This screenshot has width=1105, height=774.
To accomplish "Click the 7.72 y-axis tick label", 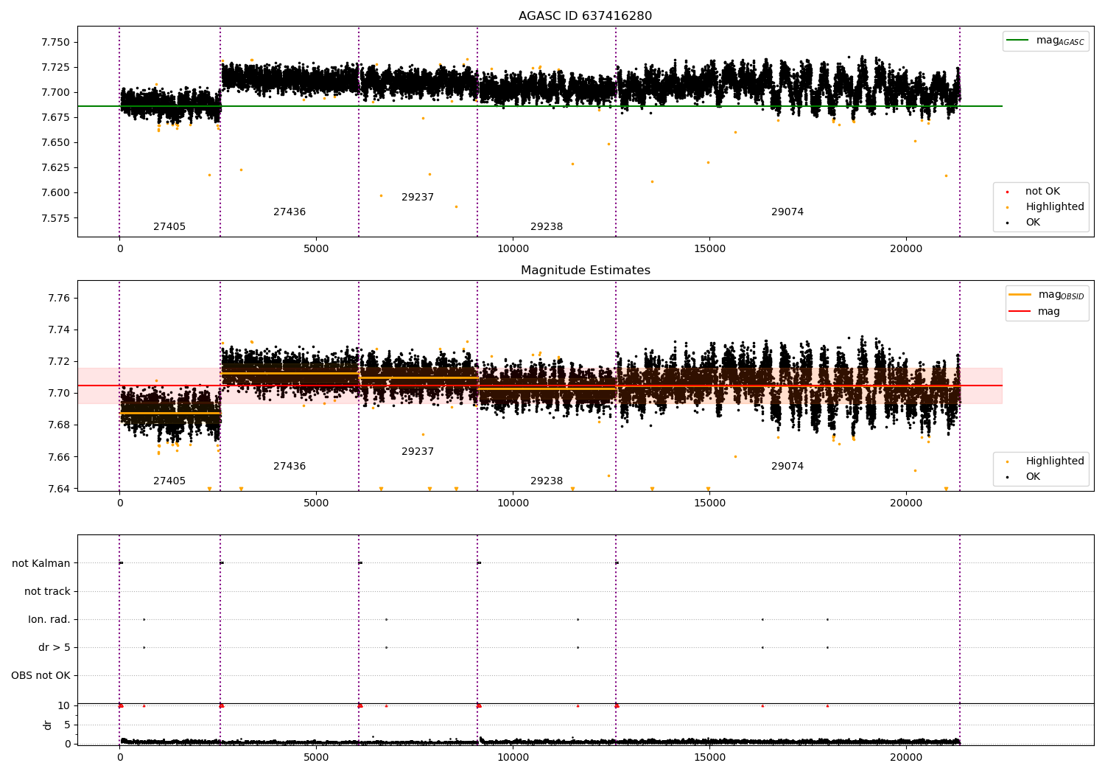I will click(59, 362).
